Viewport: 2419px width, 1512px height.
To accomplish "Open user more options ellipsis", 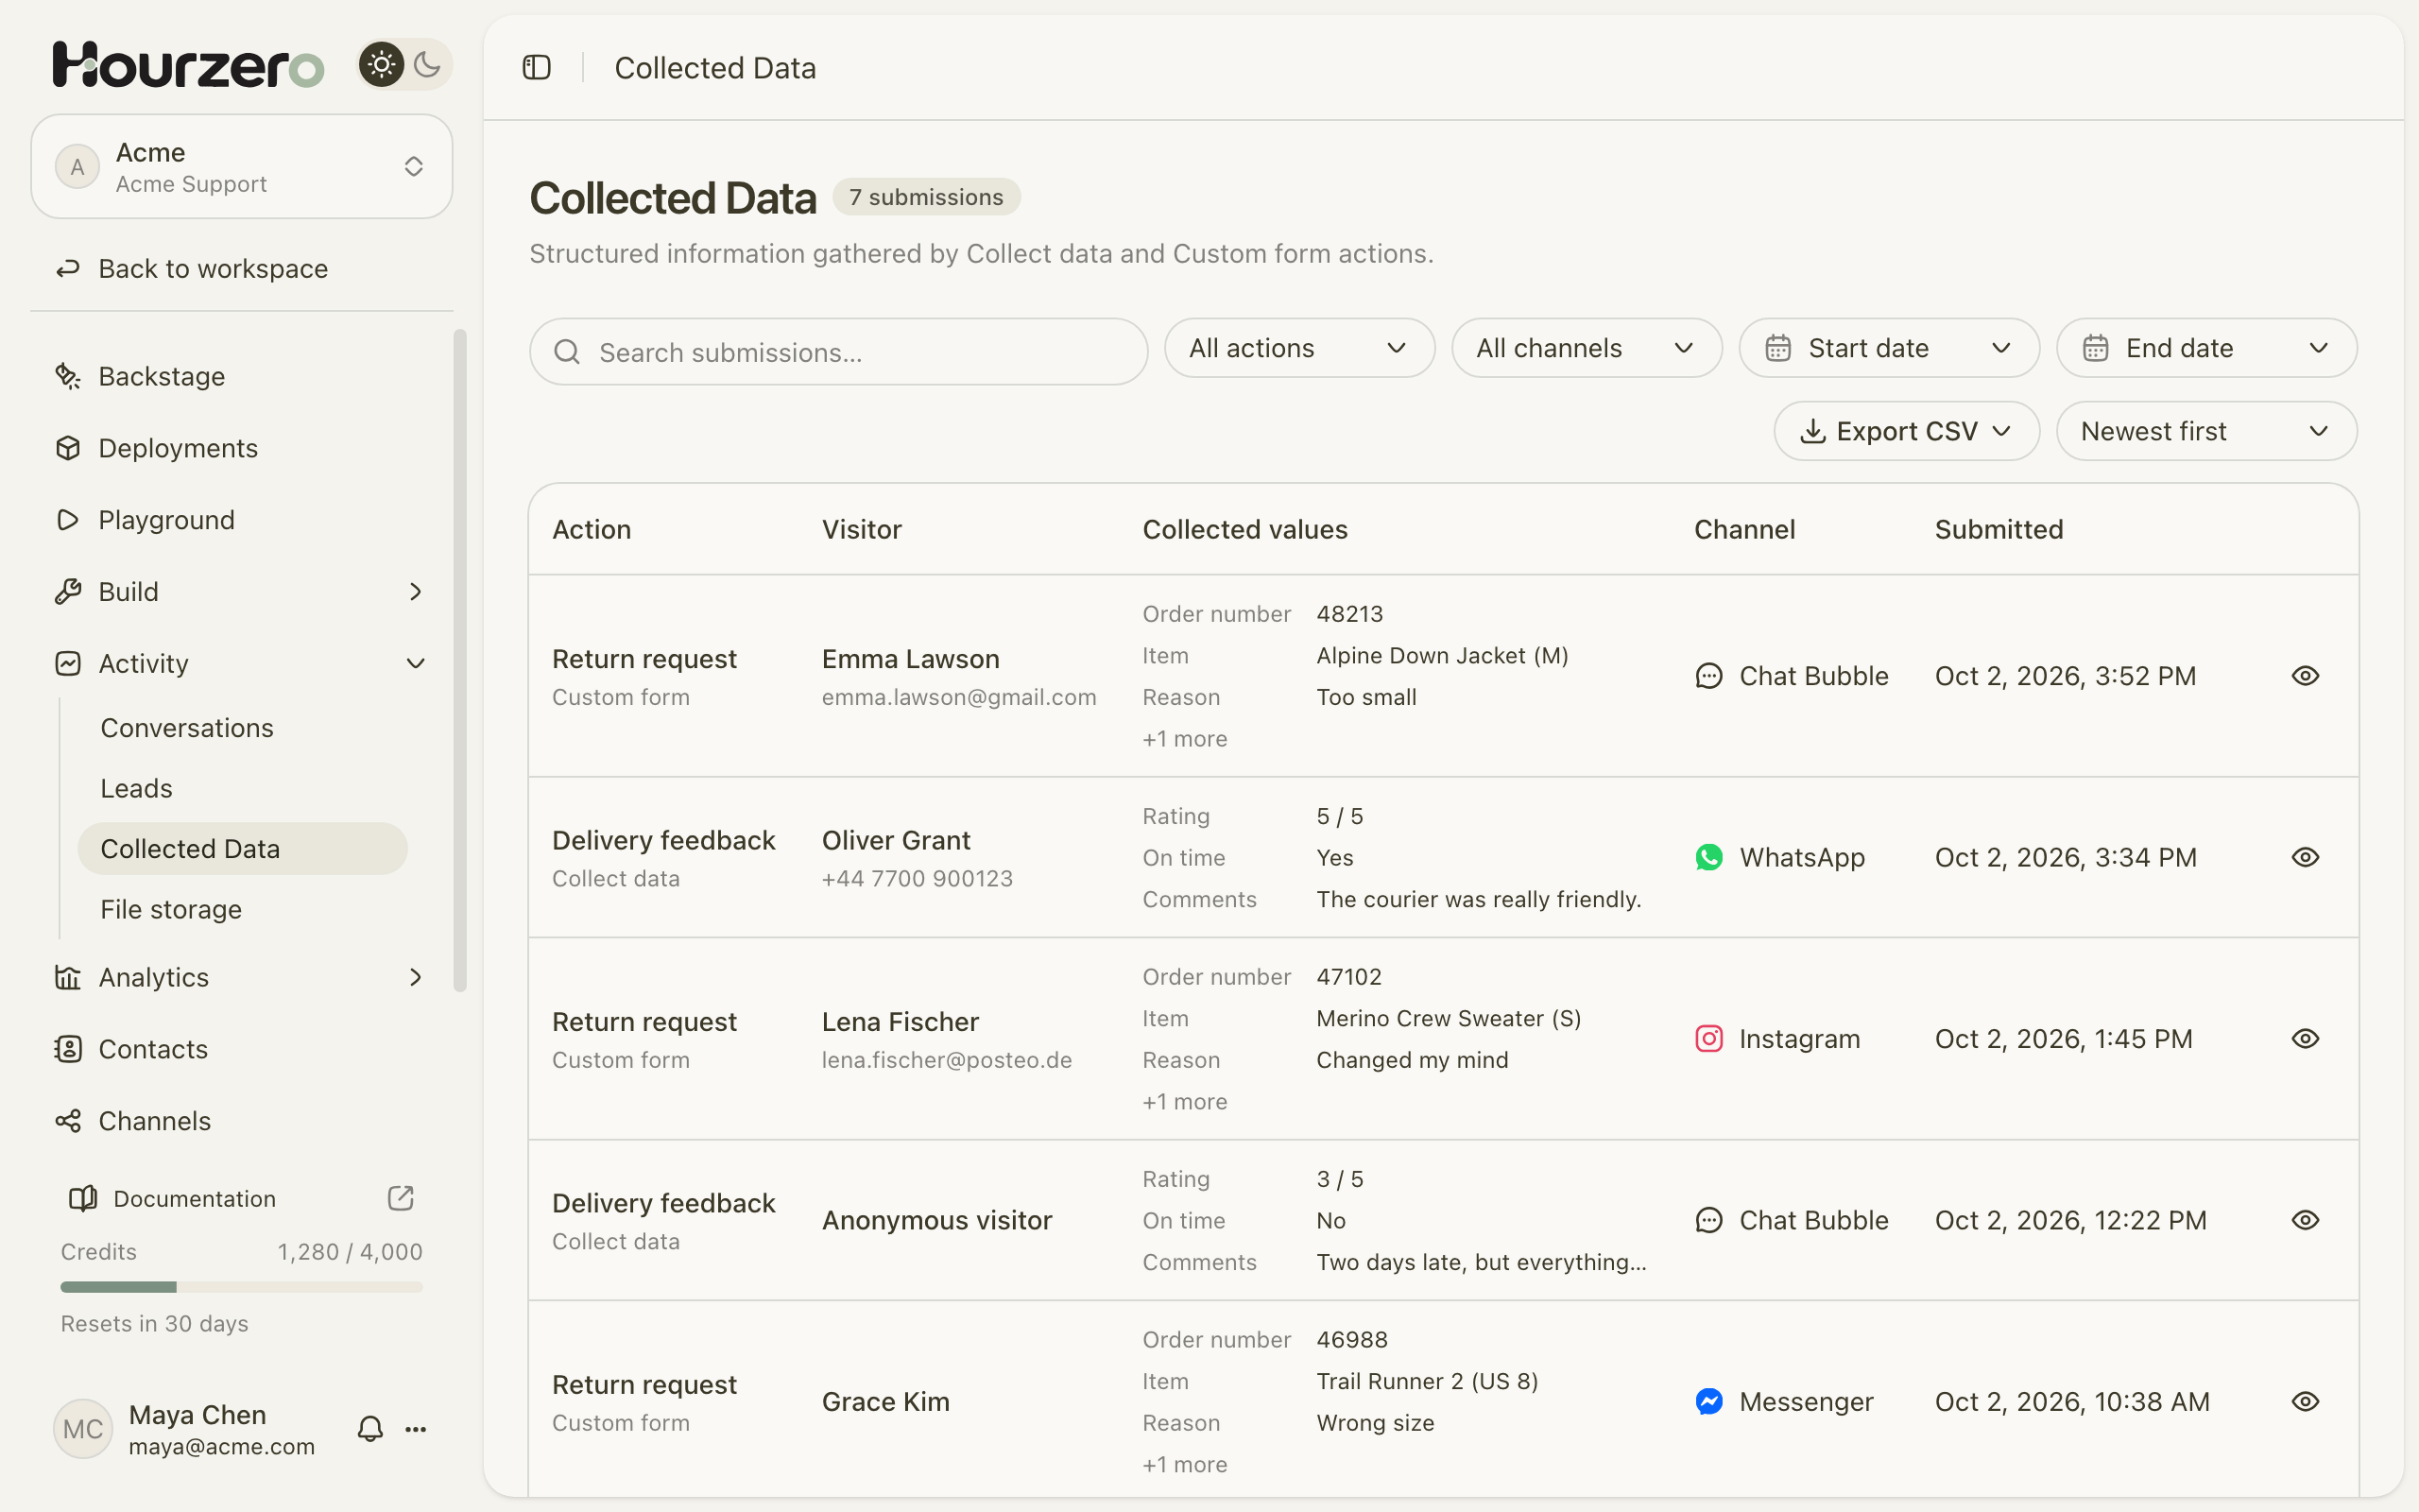I will coord(416,1430).
